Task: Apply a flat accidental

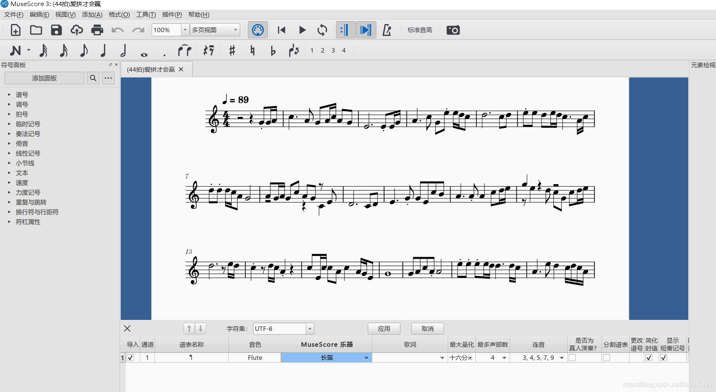Action: coord(273,51)
